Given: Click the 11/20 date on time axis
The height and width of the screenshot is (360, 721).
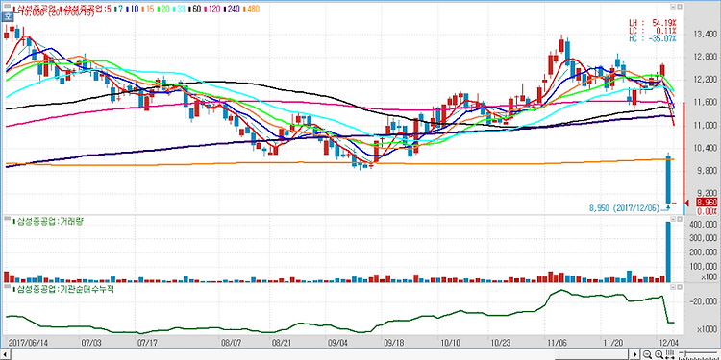Looking at the screenshot, I should click(x=612, y=343).
